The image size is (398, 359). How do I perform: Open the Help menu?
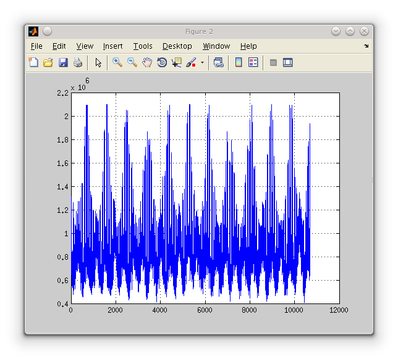(248, 46)
